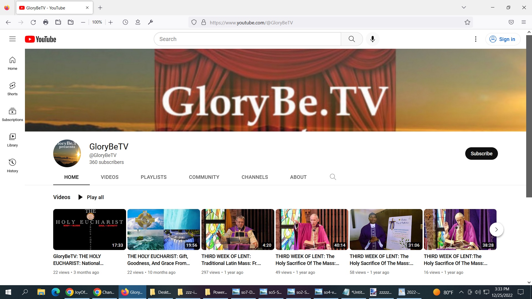532x299 pixels.
Task: Click the page vertical scrollbar
Action: point(529,116)
